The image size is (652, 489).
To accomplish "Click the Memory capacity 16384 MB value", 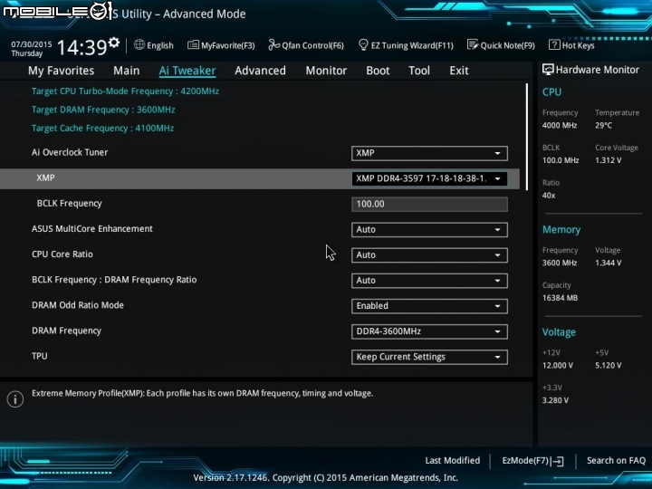I will coord(560,298).
